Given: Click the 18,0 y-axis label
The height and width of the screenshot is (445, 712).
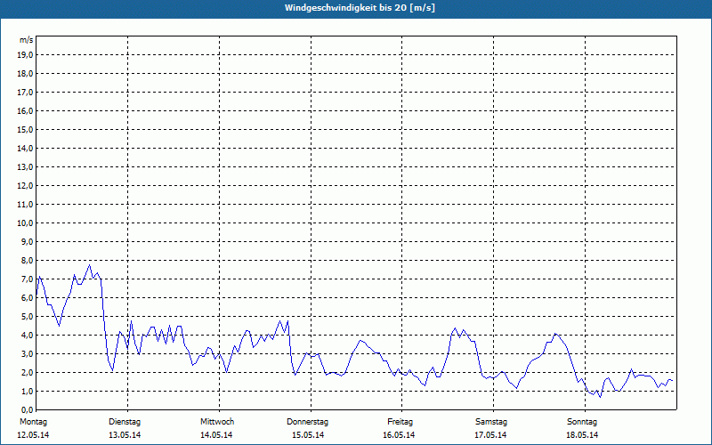Looking at the screenshot, I should click(25, 74).
